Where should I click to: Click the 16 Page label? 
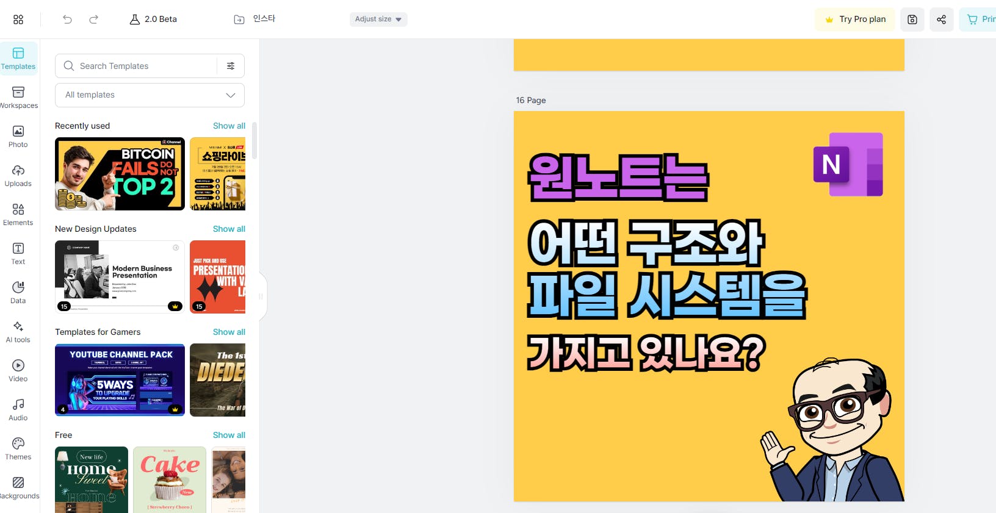(531, 100)
